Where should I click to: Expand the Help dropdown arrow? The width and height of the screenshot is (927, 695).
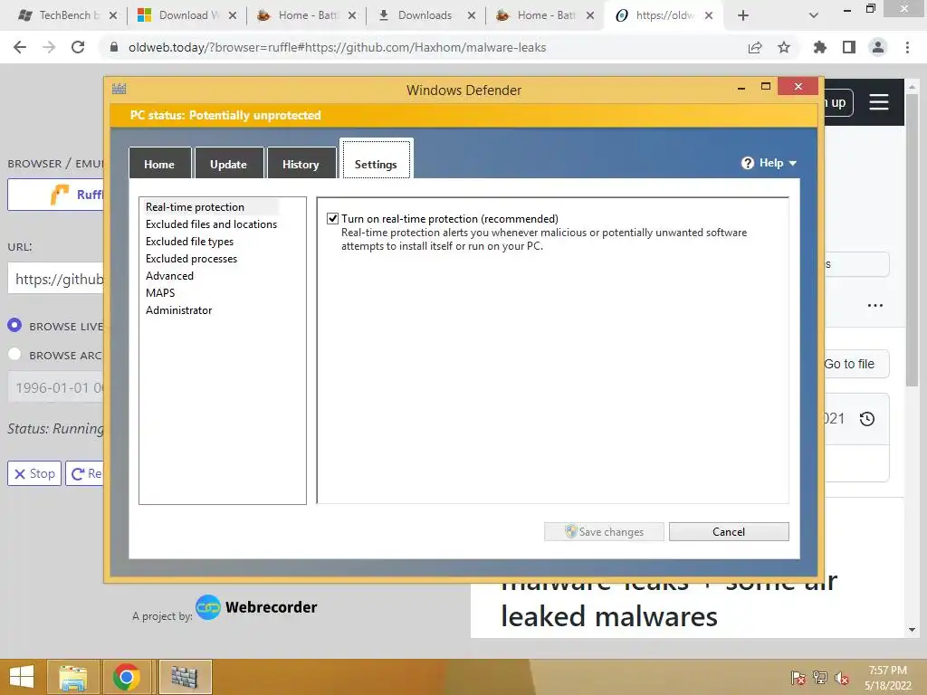pos(793,163)
